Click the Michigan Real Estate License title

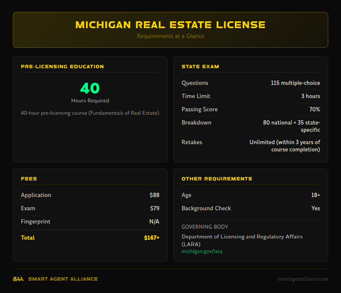pyautogui.click(x=170, y=25)
